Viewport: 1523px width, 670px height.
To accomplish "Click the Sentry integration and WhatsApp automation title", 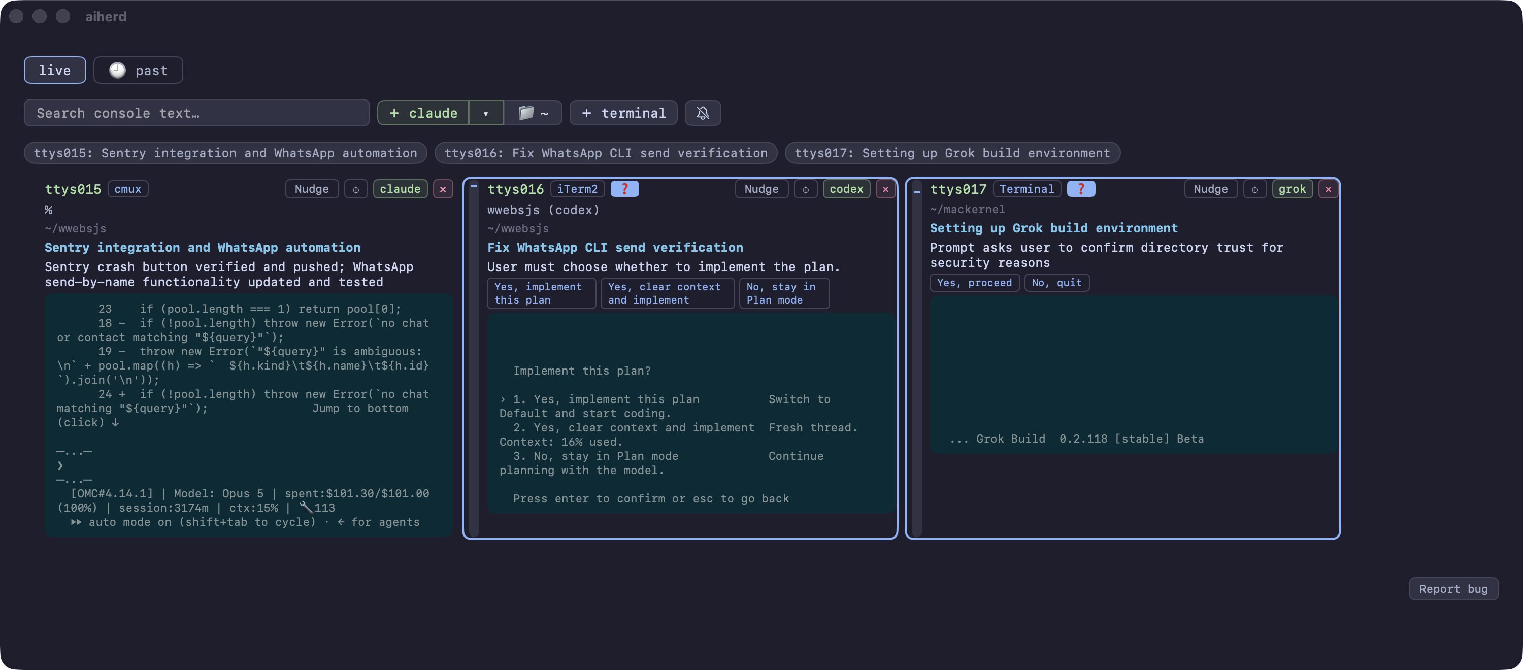I will tap(203, 248).
